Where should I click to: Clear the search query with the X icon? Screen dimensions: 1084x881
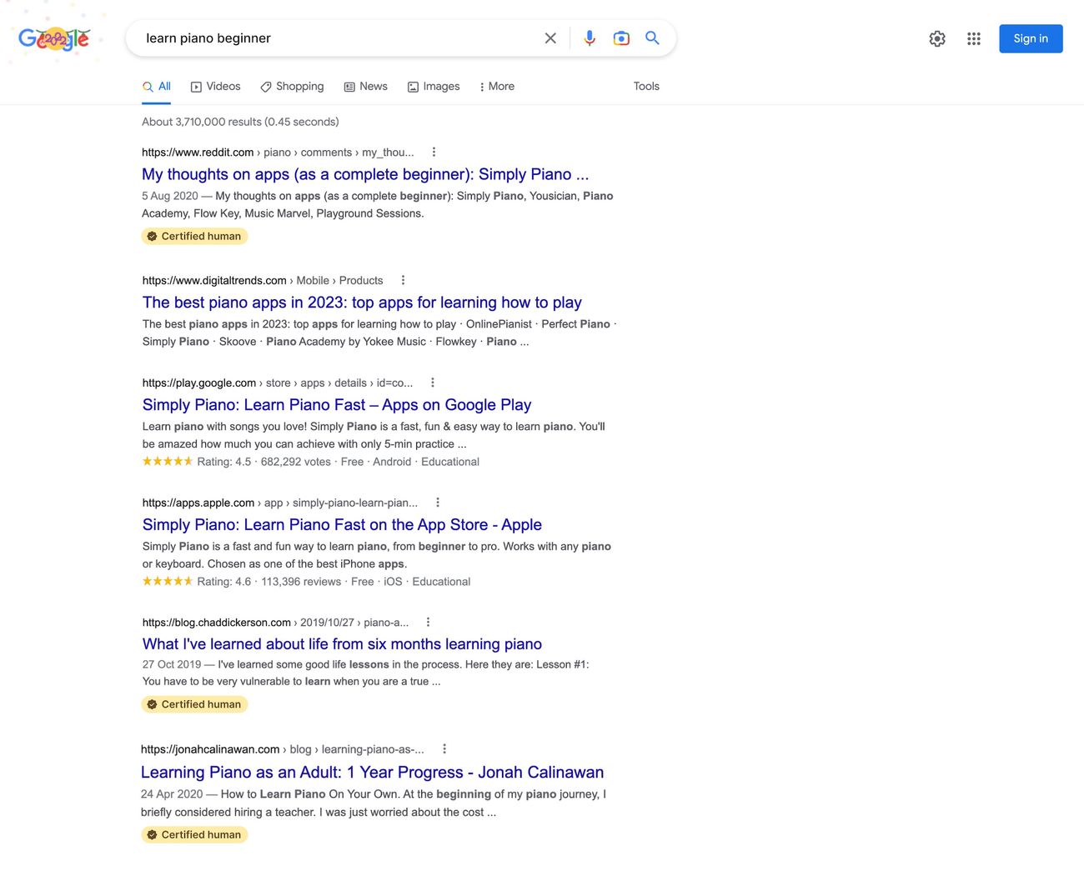click(x=550, y=38)
